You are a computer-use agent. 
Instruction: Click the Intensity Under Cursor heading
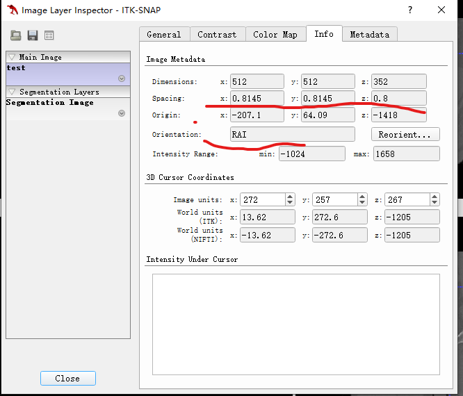192,259
